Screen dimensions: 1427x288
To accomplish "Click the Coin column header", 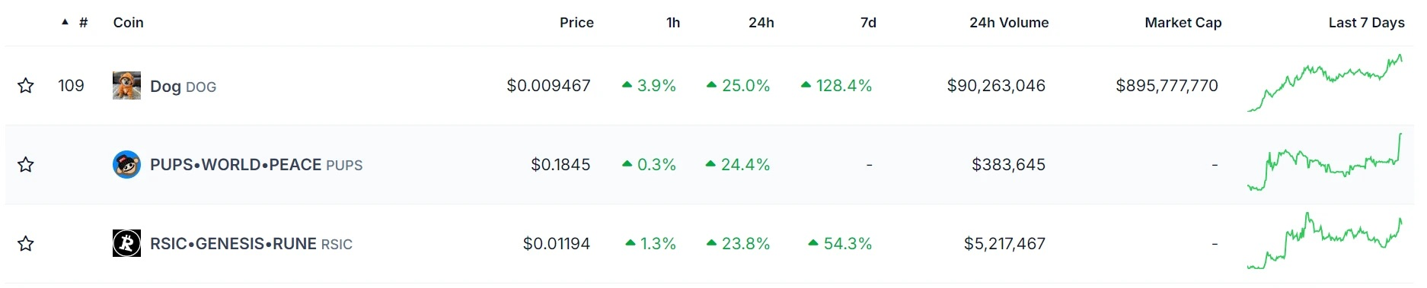I will (x=128, y=23).
